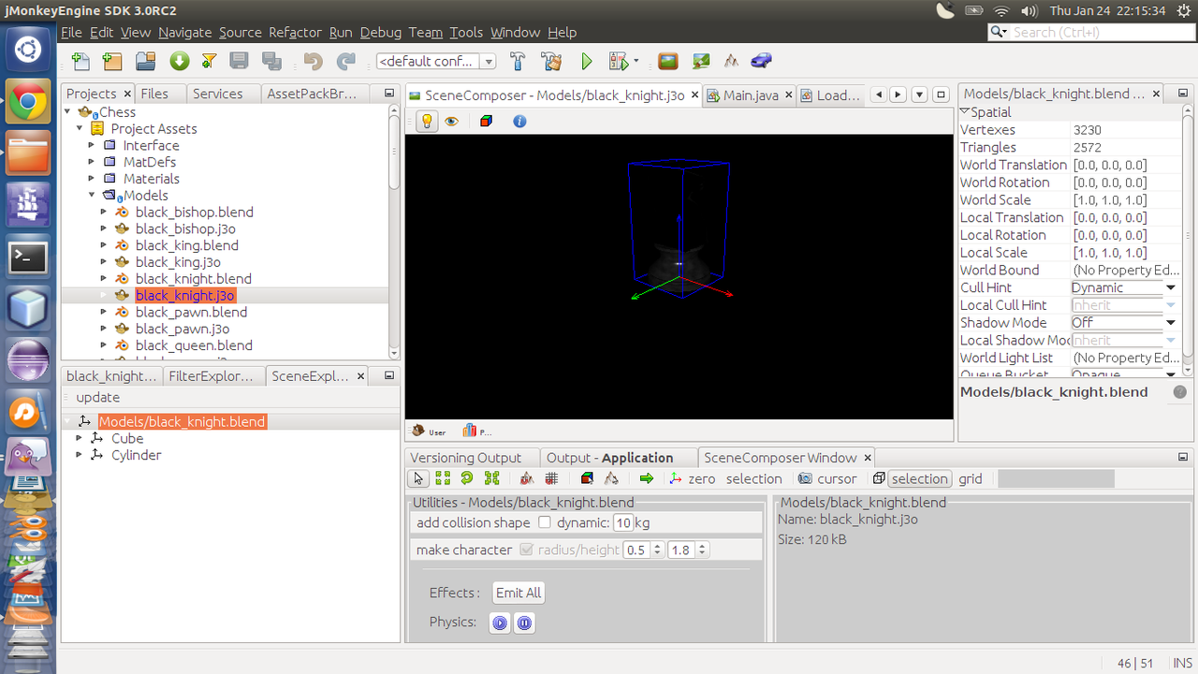This screenshot has height=674, width=1198.
Task: Click the radius 0.5 spinner stepper
Action: point(658,549)
